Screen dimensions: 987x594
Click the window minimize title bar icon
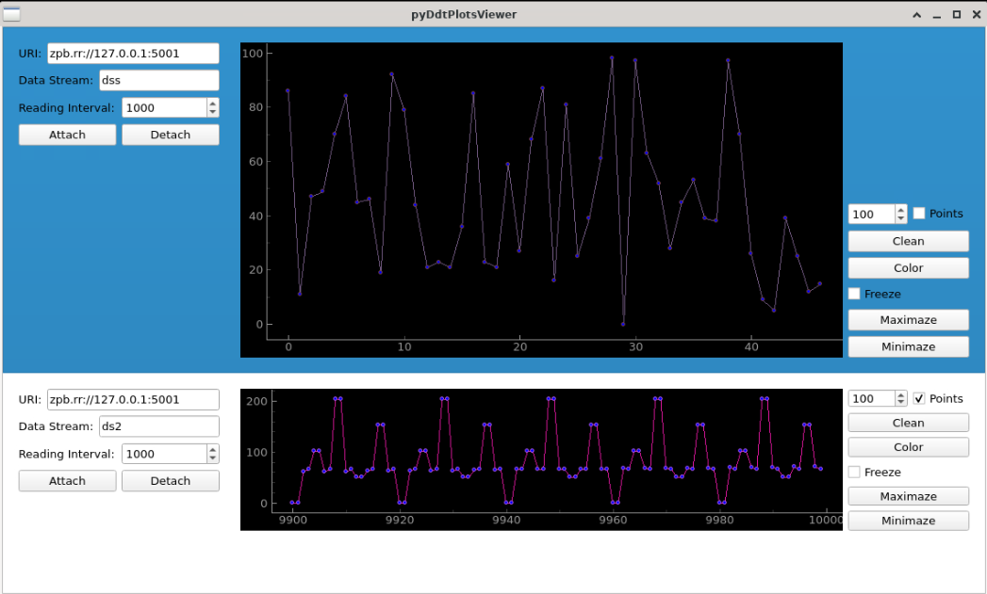coord(937,14)
